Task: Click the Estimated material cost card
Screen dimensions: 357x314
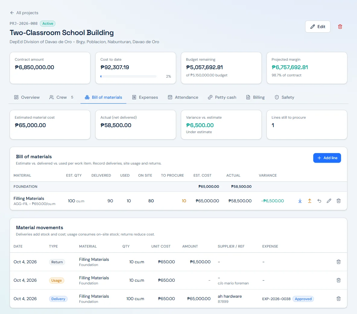Action: tap(50, 125)
